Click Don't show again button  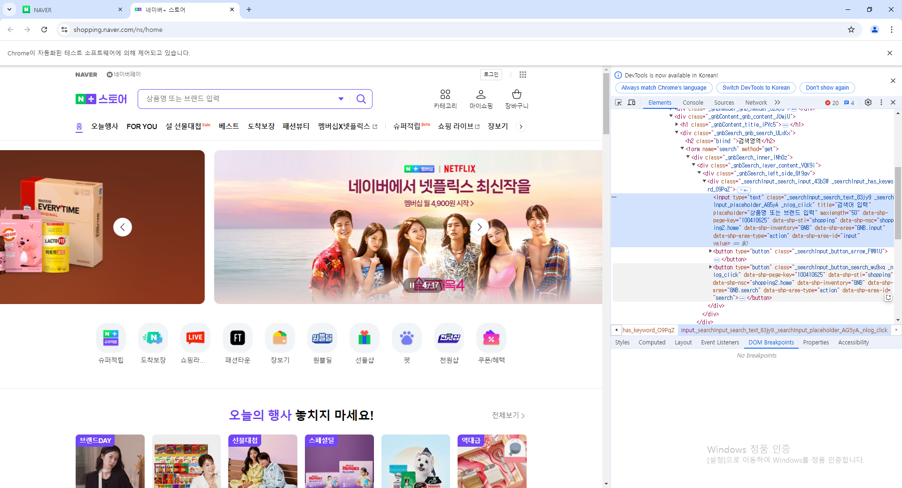tap(827, 88)
